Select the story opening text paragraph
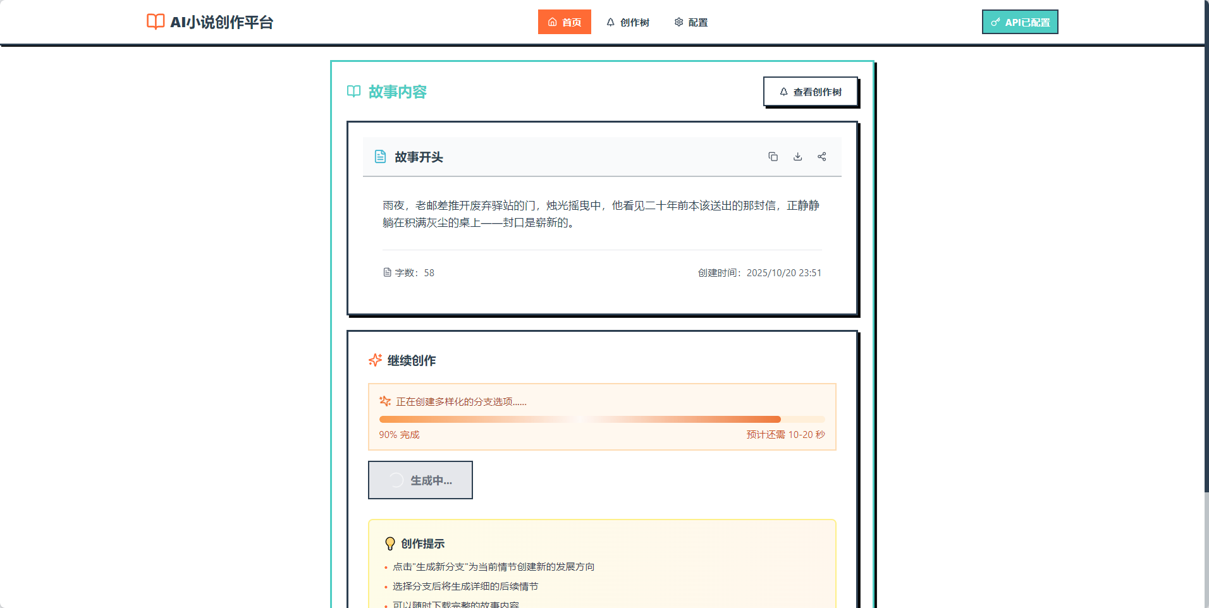 tap(600, 214)
